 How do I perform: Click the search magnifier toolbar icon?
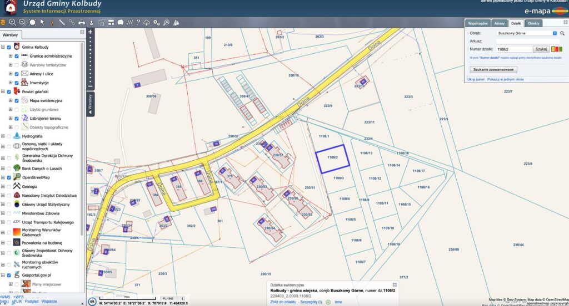pyautogui.click(x=166, y=23)
